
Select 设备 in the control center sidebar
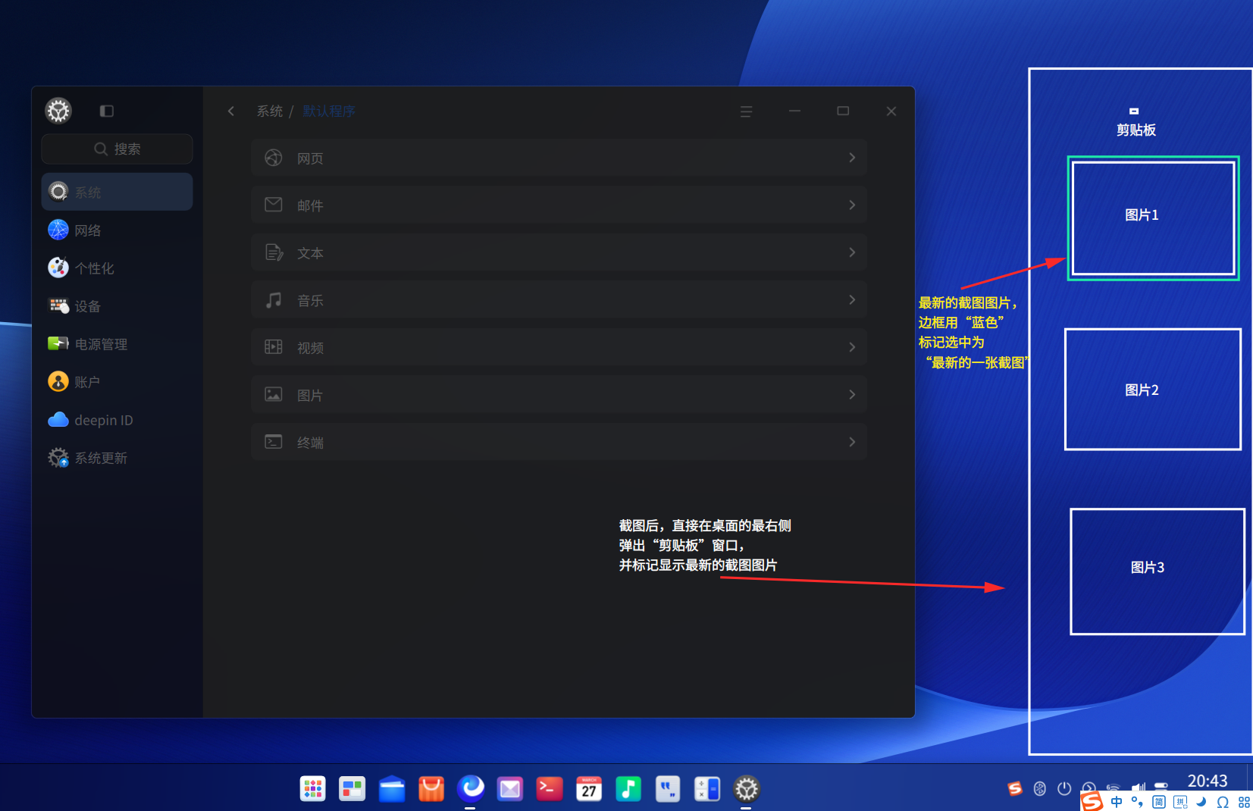coord(117,305)
